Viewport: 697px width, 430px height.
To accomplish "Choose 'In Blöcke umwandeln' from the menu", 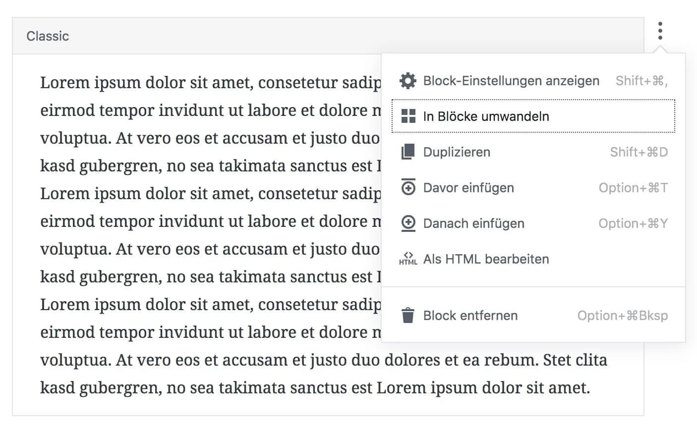I will [486, 116].
